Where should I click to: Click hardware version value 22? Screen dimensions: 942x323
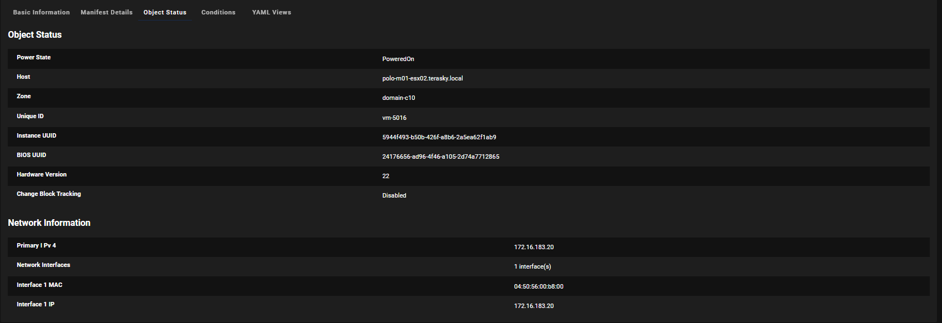click(x=386, y=176)
